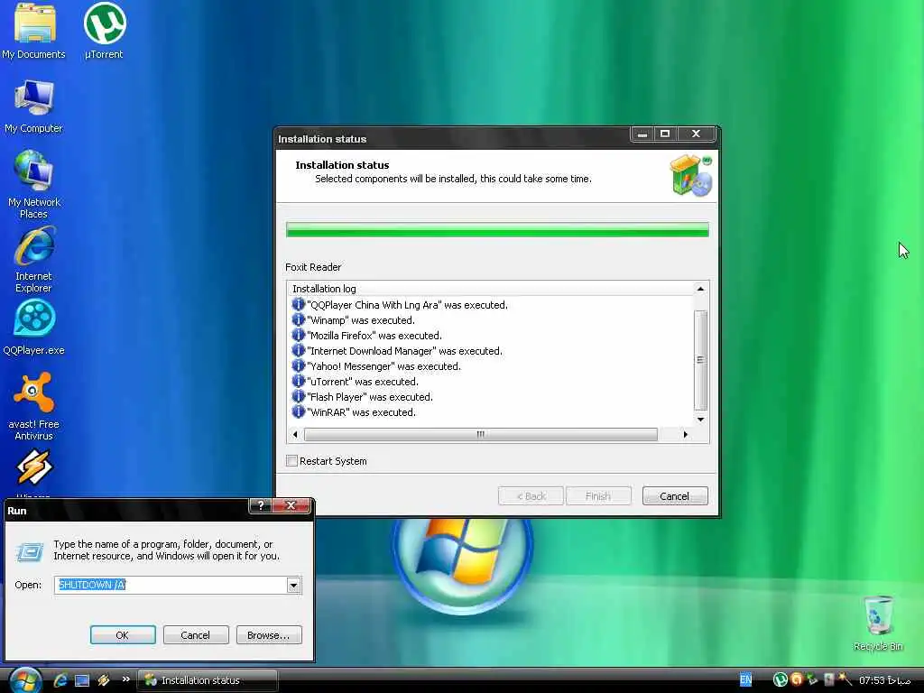
Task: Select QQPlayer.exe desktop icon
Action: point(33,328)
